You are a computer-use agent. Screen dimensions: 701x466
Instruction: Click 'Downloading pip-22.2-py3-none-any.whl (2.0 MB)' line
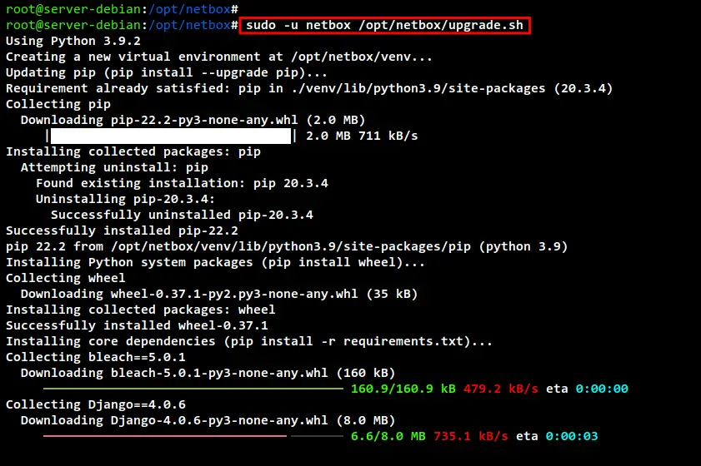pyautogui.click(x=193, y=120)
